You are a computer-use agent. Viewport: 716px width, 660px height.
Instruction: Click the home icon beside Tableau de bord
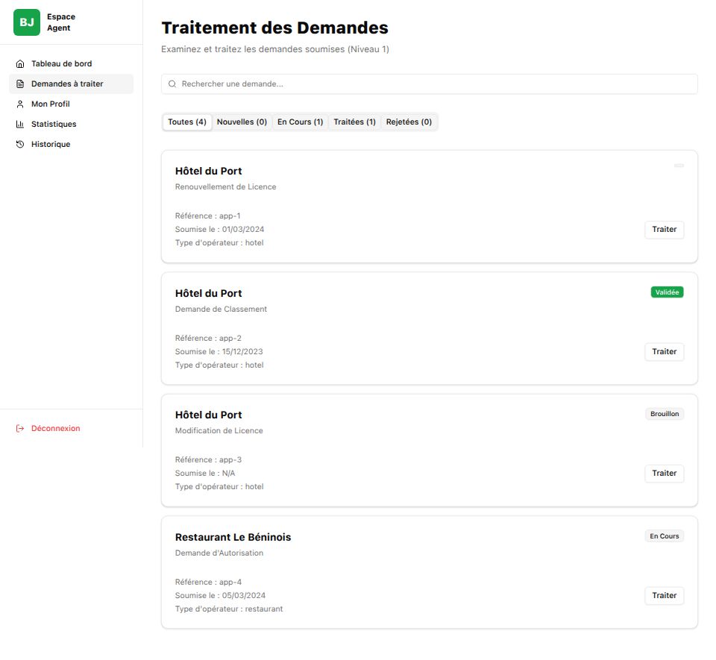[x=20, y=64]
